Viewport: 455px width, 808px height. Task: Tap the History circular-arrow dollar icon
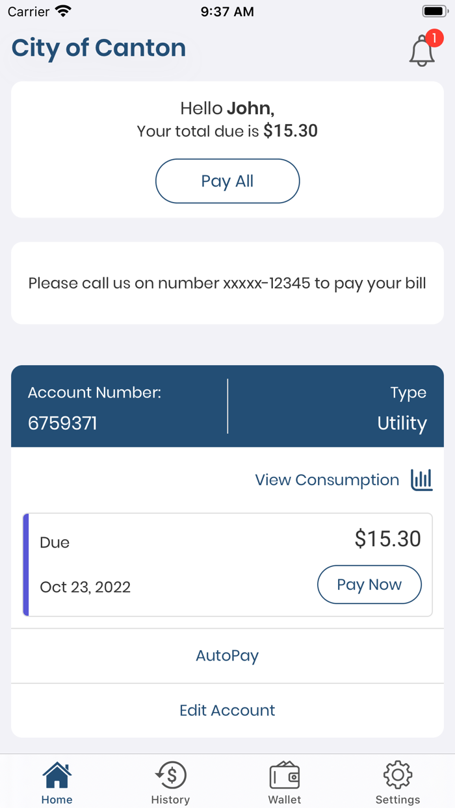click(170, 774)
